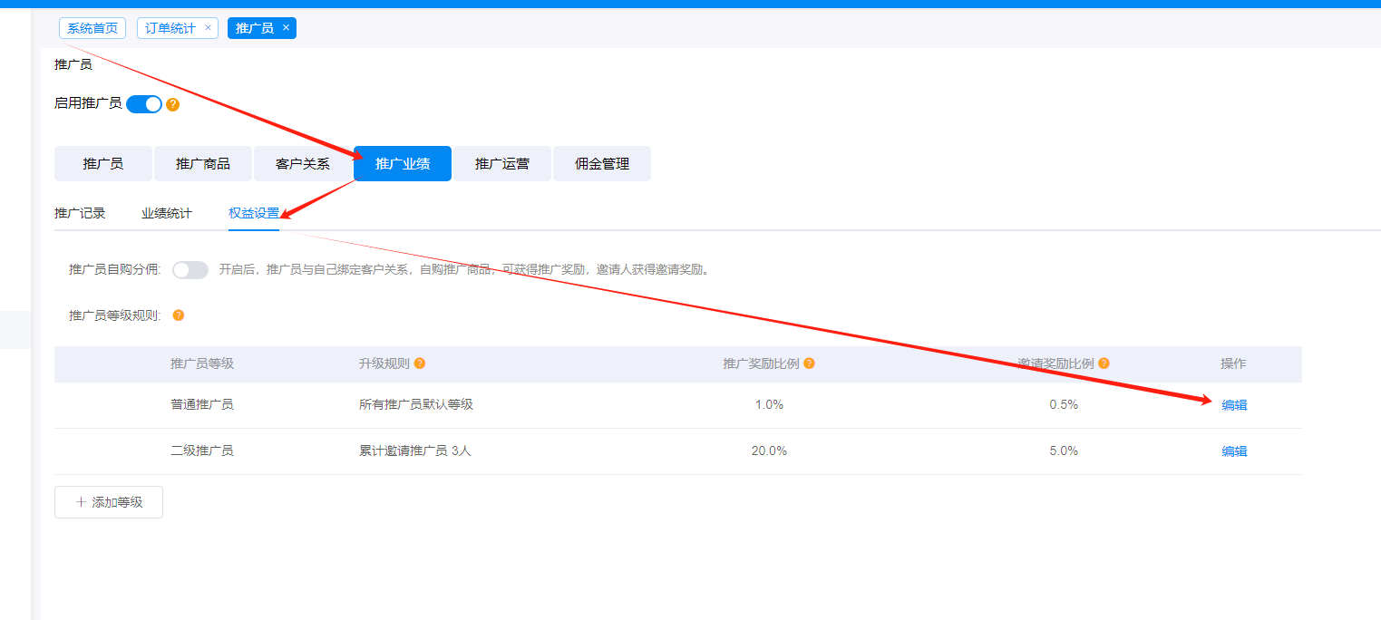Close the 订单统计 tab
Screen dimensions: 1381x620
[x=208, y=27]
